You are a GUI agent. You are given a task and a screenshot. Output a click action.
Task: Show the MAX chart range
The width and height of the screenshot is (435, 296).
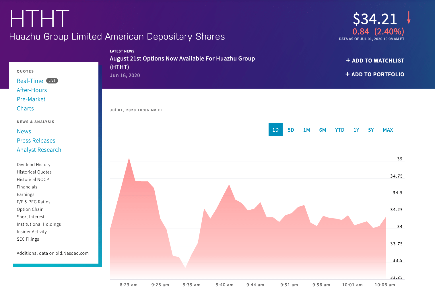[x=388, y=130]
